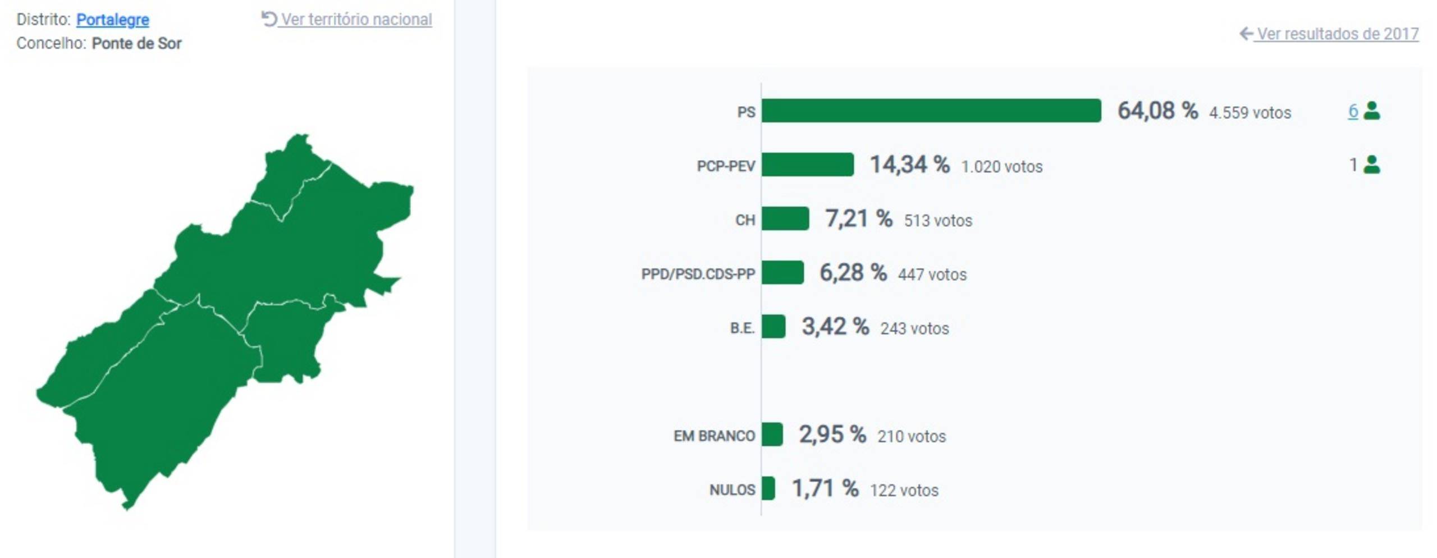Click the PCP-PEV party label
Image resolution: width=1437 pixels, height=558 pixels.
click(725, 166)
